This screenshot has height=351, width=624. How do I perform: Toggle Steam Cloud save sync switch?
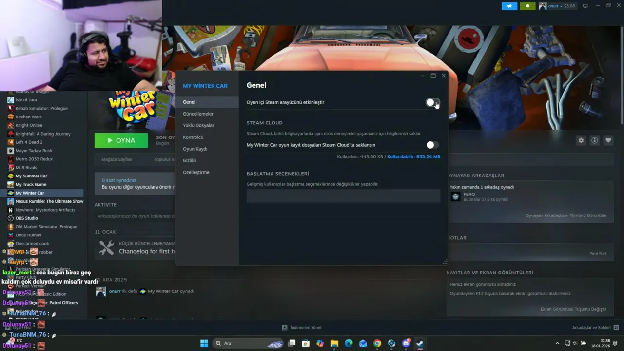click(432, 145)
